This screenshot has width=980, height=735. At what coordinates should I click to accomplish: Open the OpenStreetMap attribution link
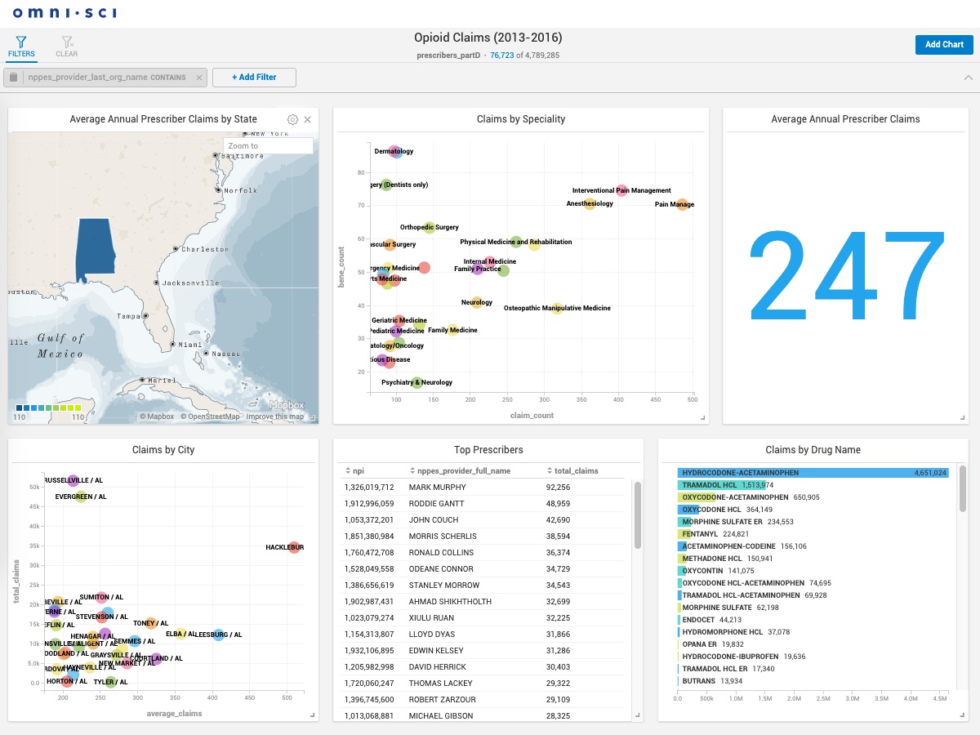pos(210,416)
